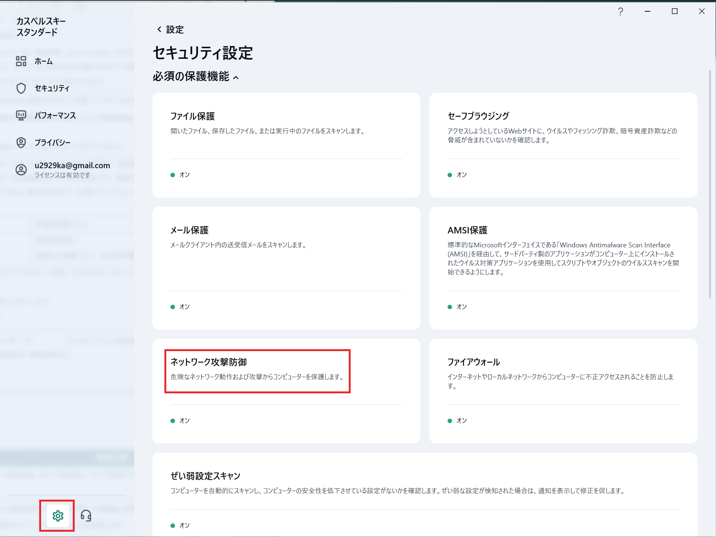
Task: Open ファイアウォール settings card title
Action: click(x=474, y=362)
